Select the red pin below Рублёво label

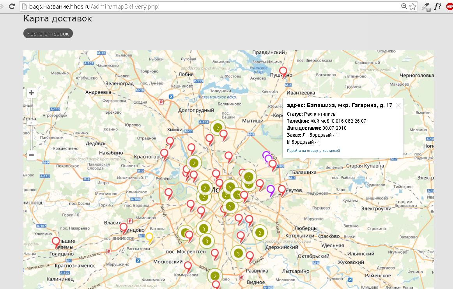169,193
